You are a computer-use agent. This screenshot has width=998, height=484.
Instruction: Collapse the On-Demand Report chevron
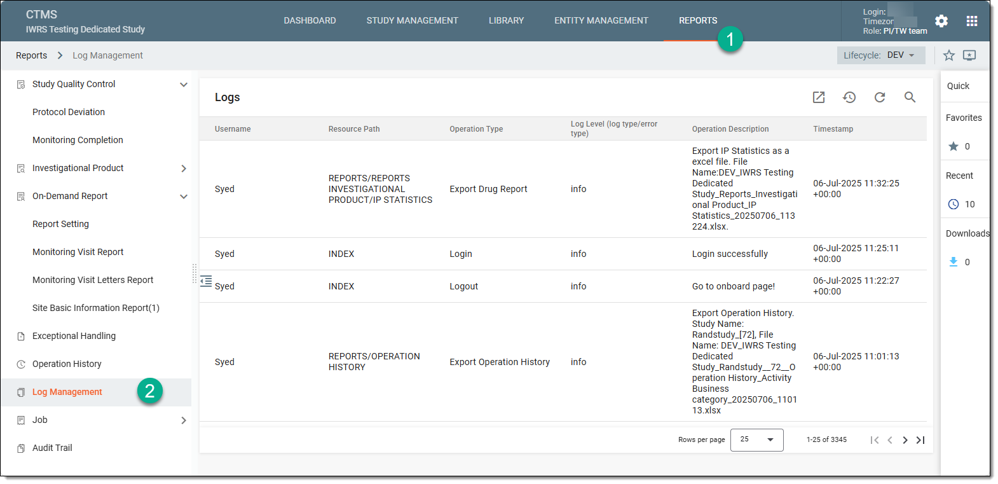(x=184, y=196)
